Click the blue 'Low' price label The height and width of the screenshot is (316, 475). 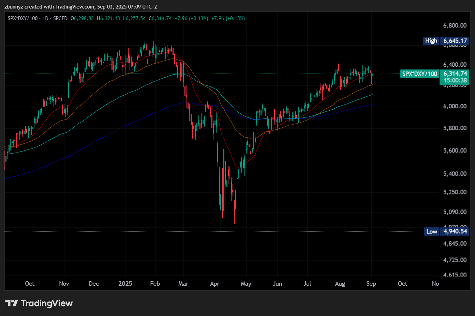pyautogui.click(x=432, y=232)
